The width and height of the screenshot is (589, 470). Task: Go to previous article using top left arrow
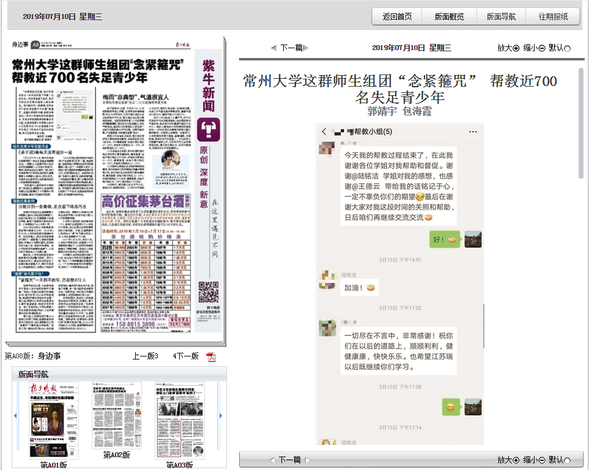click(273, 48)
